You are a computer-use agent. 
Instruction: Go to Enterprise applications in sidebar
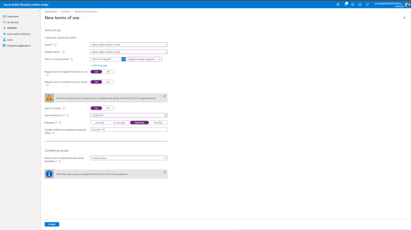tap(19, 45)
